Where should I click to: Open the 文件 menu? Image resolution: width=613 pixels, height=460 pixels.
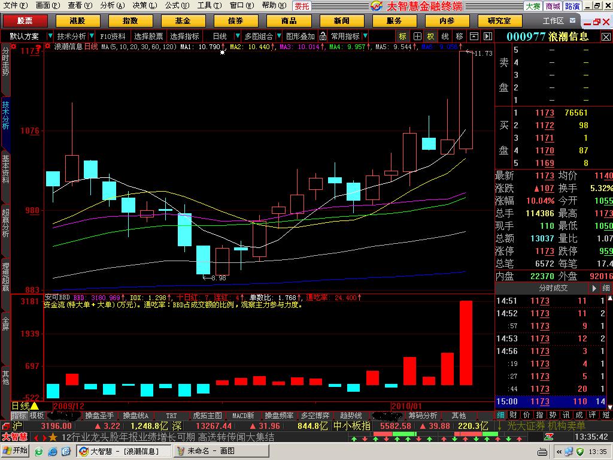pyautogui.click(x=15, y=5)
